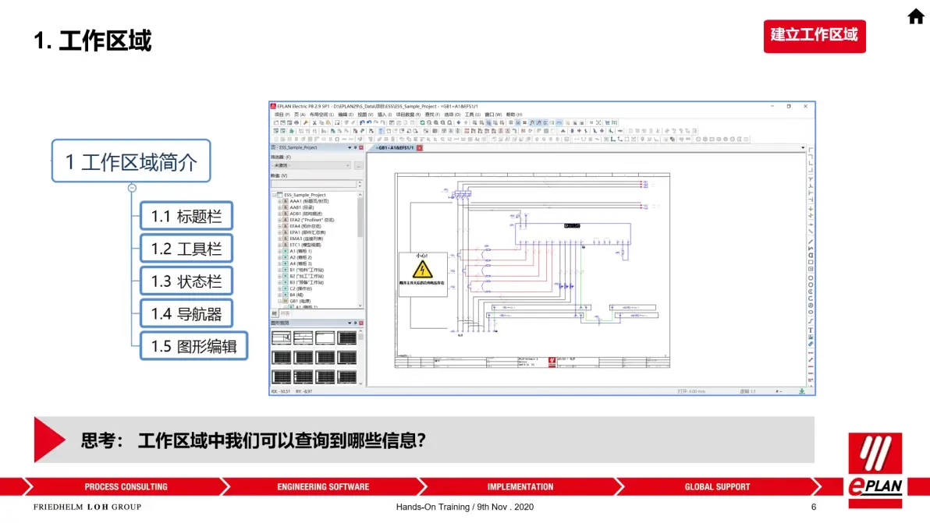Open the 工具(U) menu
The height and width of the screenshot is (523, 930).
(473, 115)
